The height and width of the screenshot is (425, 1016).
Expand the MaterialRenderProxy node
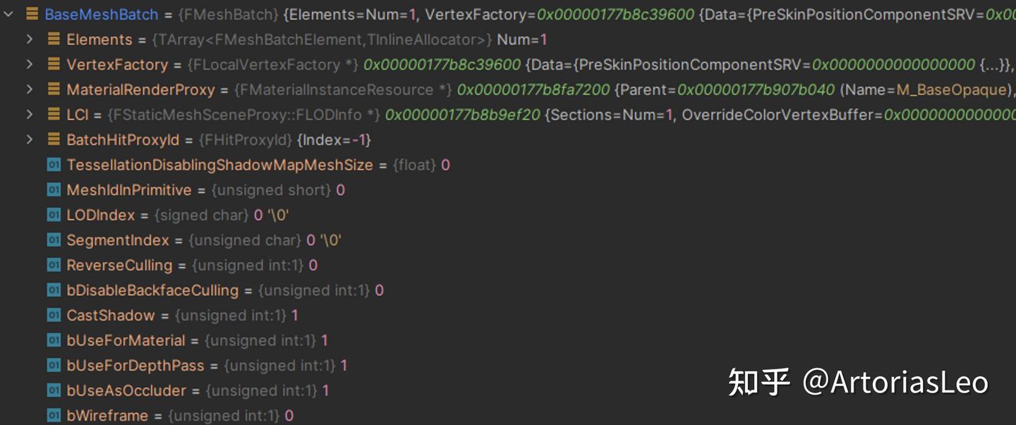tap(30, 90)
